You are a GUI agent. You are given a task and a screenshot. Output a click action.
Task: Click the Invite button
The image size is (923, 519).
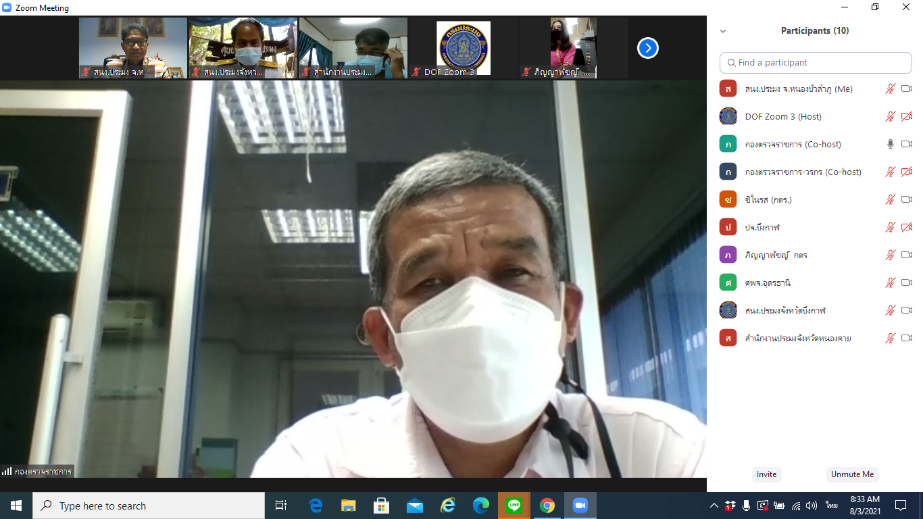[x=766, y=474]
